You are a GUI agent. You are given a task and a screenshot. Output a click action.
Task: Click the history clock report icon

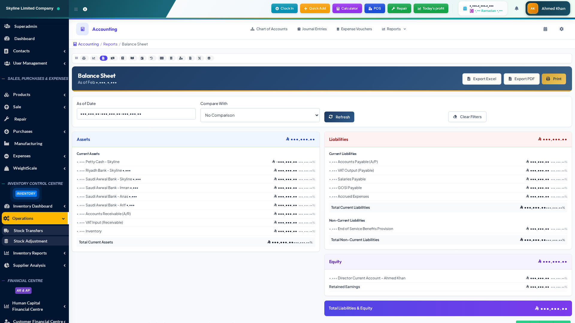click(x=152, y=58)
